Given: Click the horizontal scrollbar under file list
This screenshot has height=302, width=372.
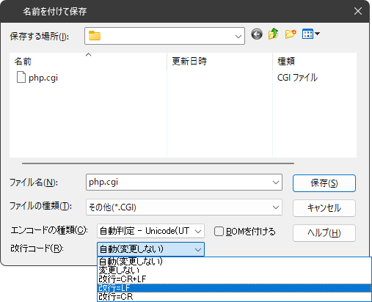Looking at the screenshot, I should point(158,163).
